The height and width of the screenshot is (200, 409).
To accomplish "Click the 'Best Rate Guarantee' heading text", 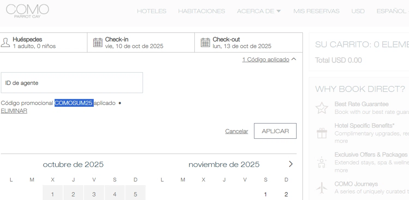I will 362,104.
